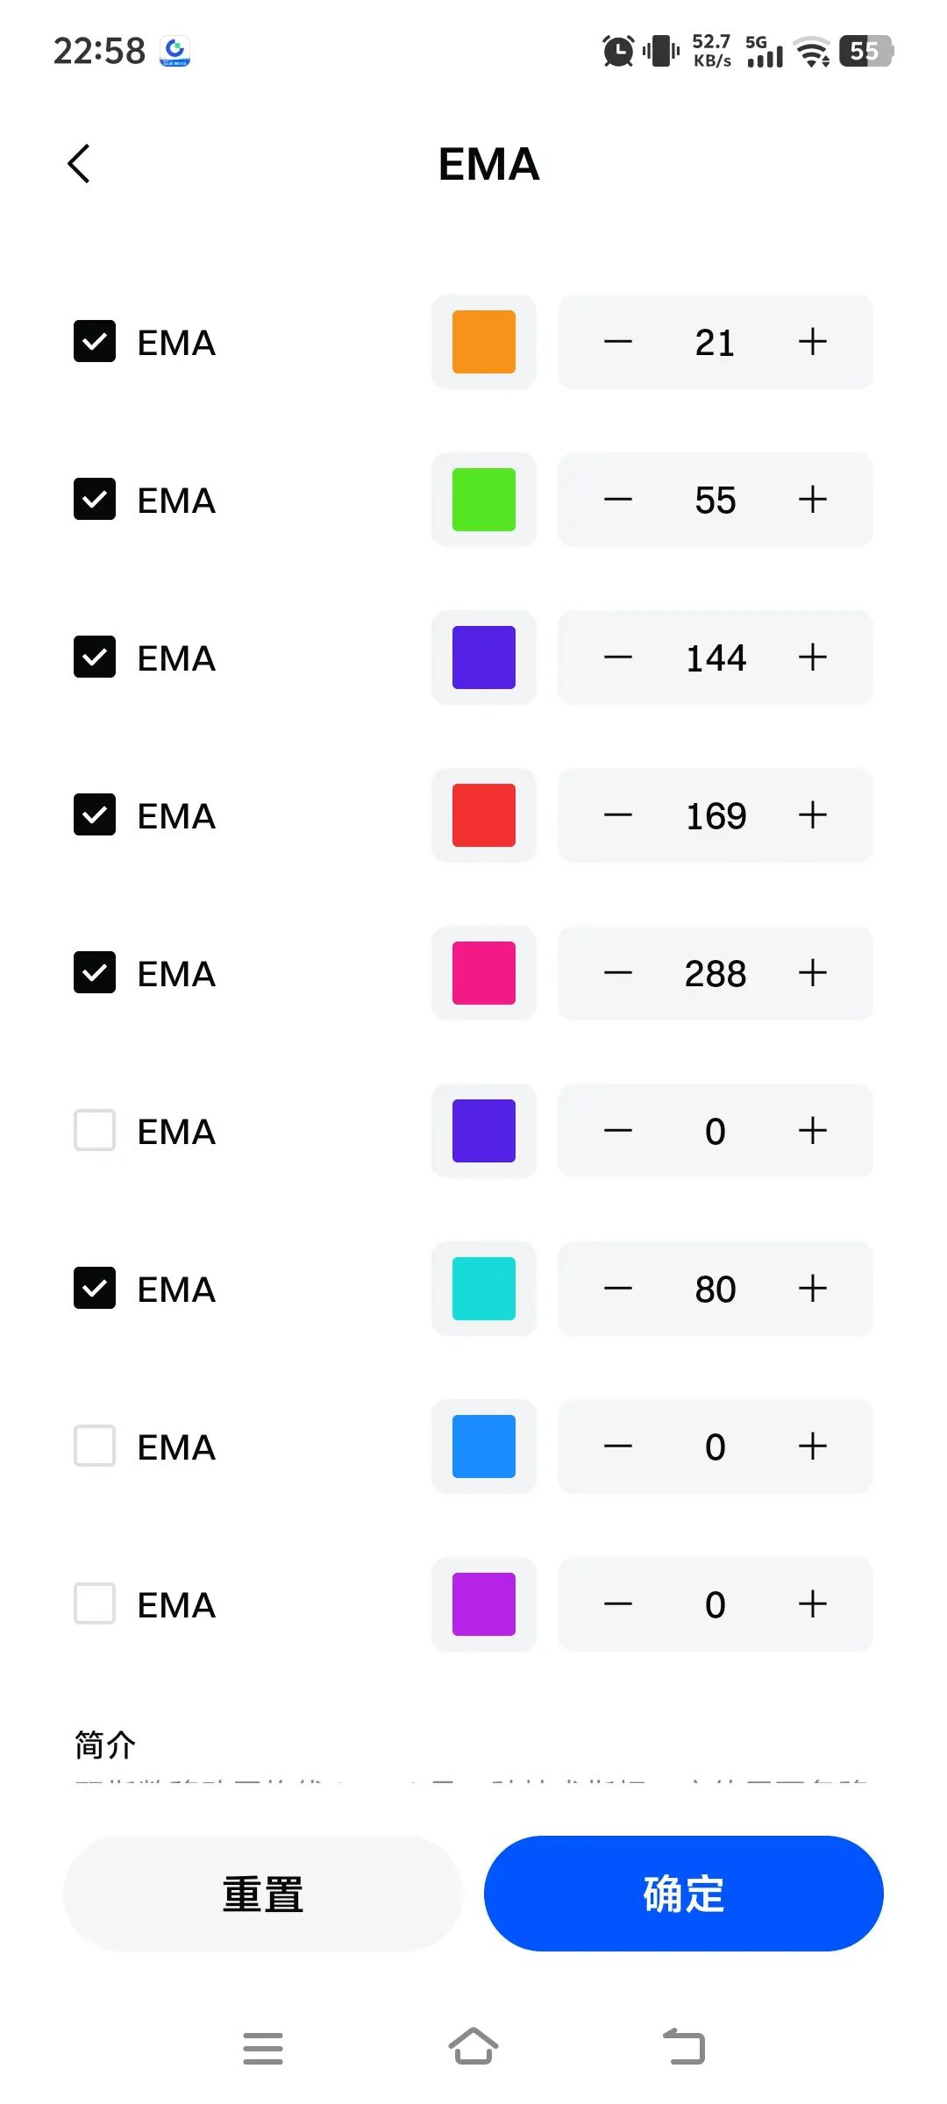Uncheck the EMA 80 checkbox
Image resolution: width=947 pixels, height=2104 pixels.
pos(95,1289)
